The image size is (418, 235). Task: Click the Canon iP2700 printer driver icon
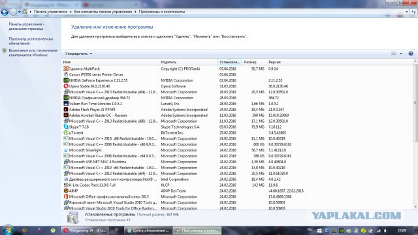66,74
